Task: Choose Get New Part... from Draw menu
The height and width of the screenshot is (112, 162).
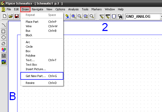Action: [42, 76]
